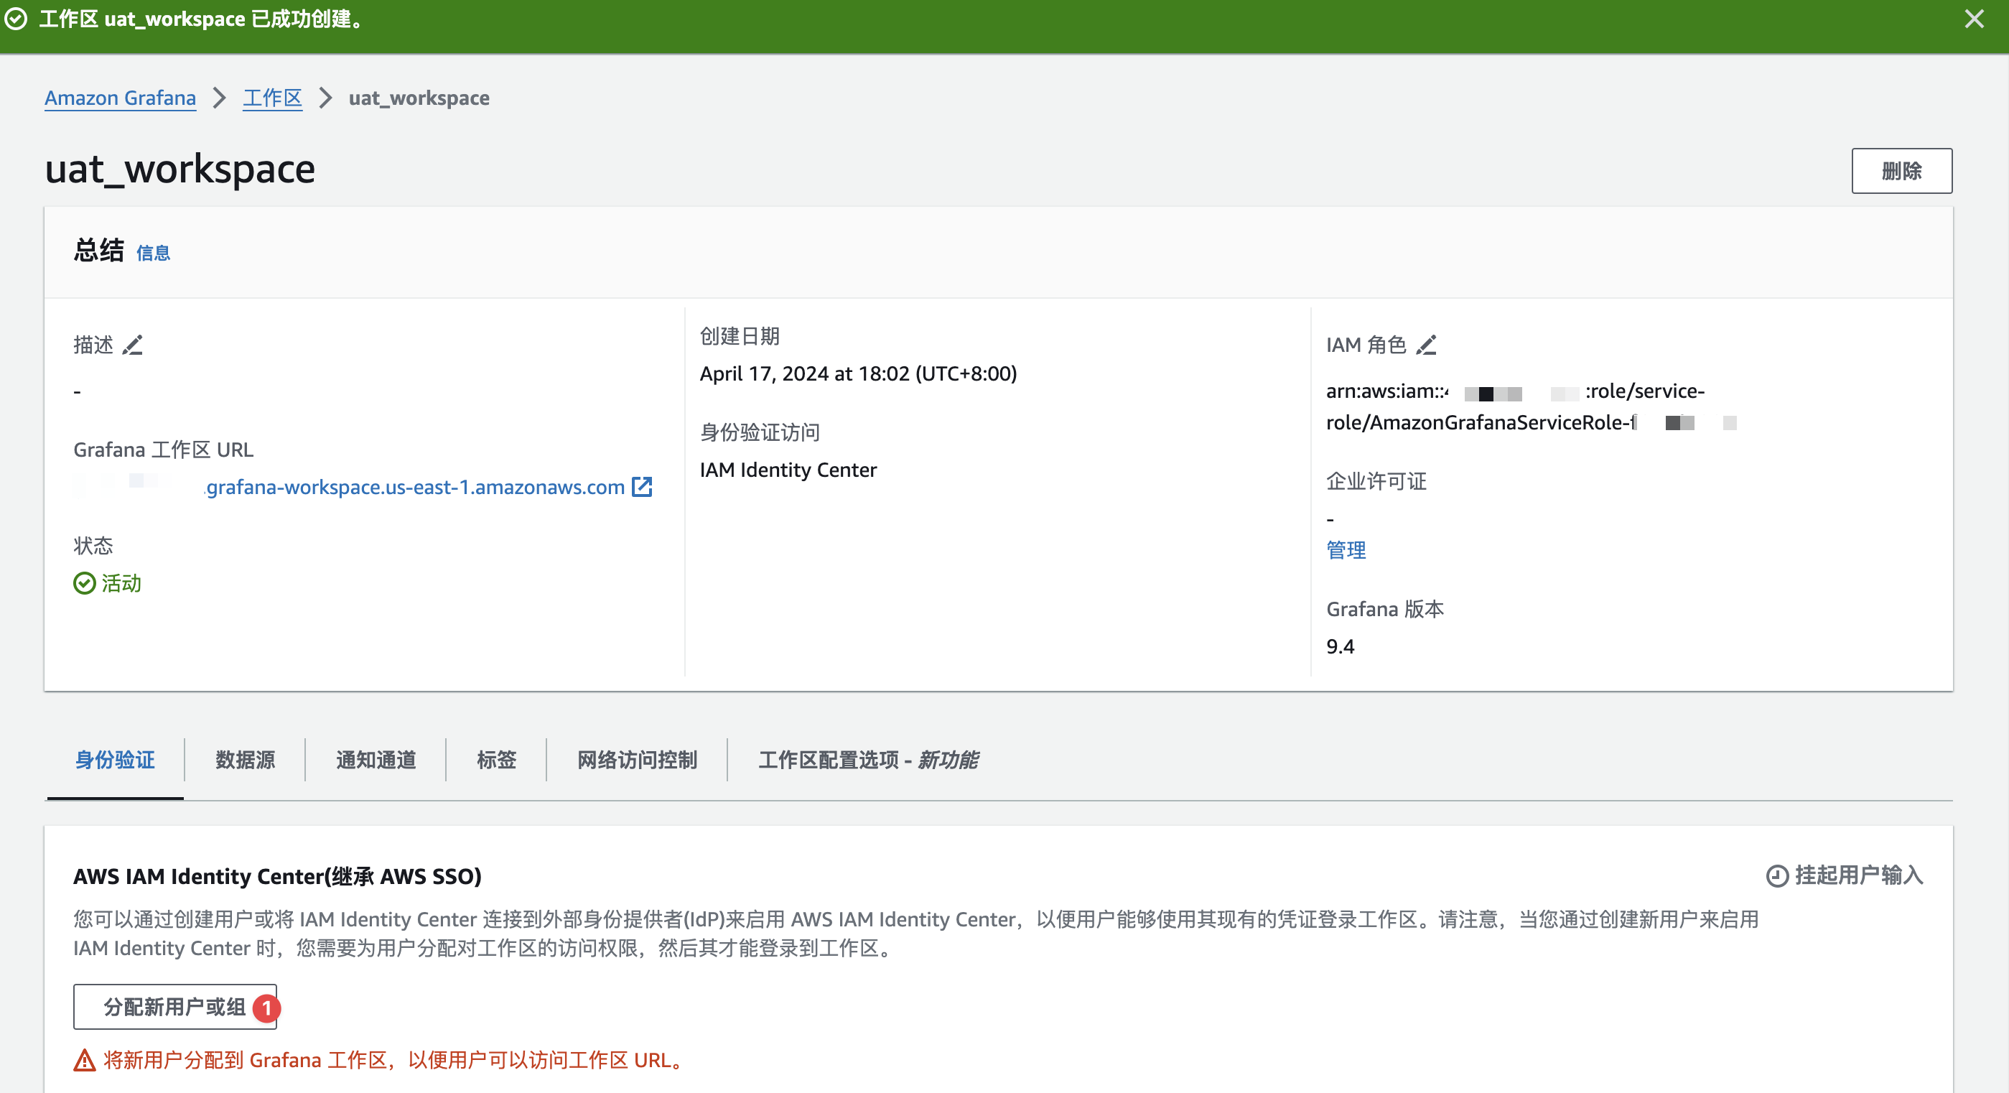Select 工作区配置选项 - 新功能 tab
Screen dimensions: 2009x1093
[x=868, y=759]
